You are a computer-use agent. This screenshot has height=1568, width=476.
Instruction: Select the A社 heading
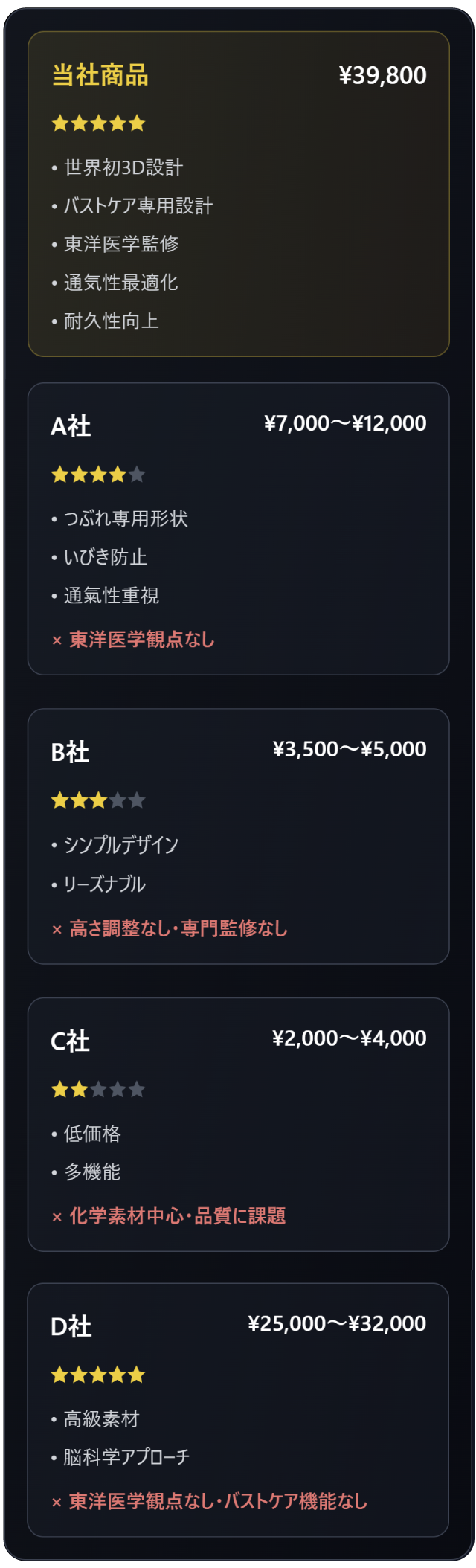coord(71,426)
